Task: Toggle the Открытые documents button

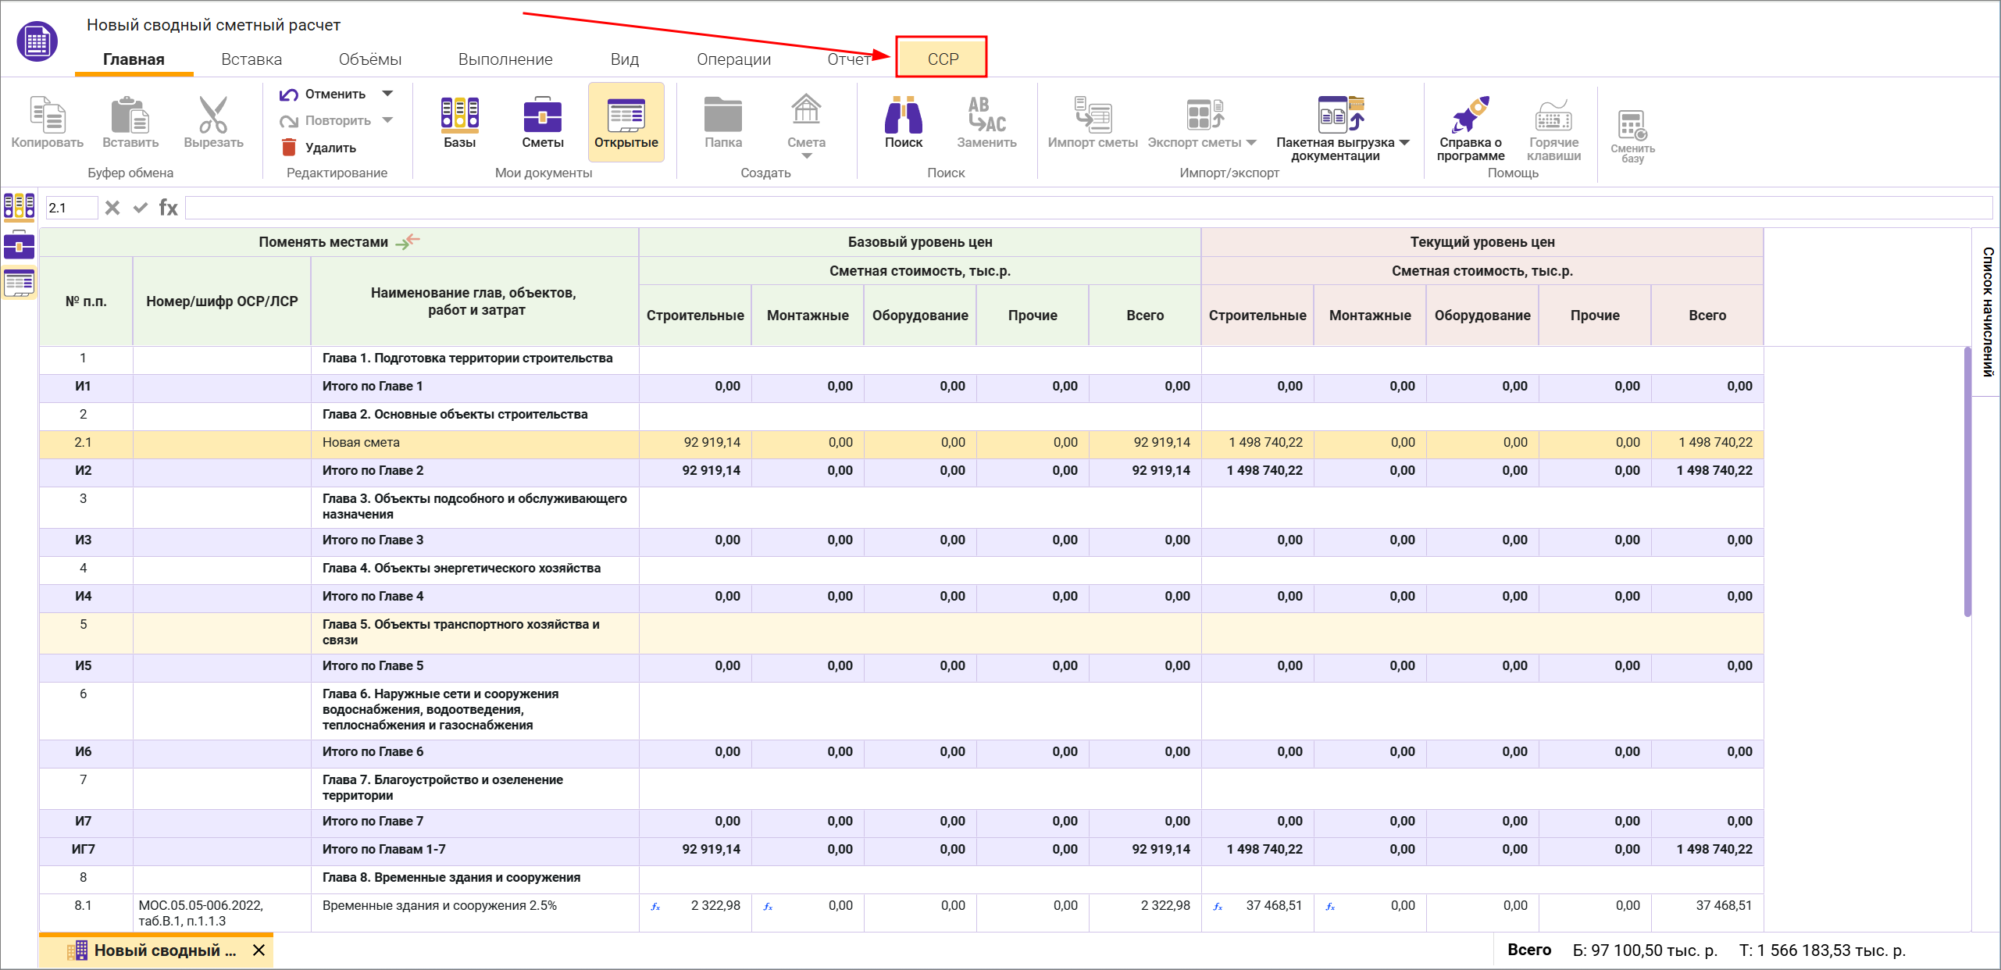Action: point(626,122)
